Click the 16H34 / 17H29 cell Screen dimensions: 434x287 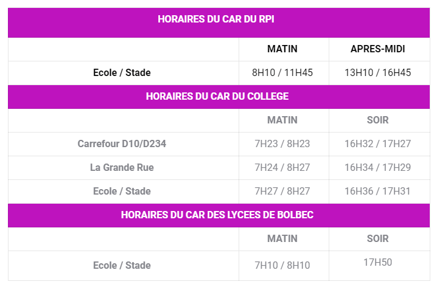pyautogui.click(x=378, y=168)
